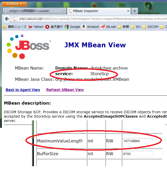Close the blurred-title first tab

point(64,11)
